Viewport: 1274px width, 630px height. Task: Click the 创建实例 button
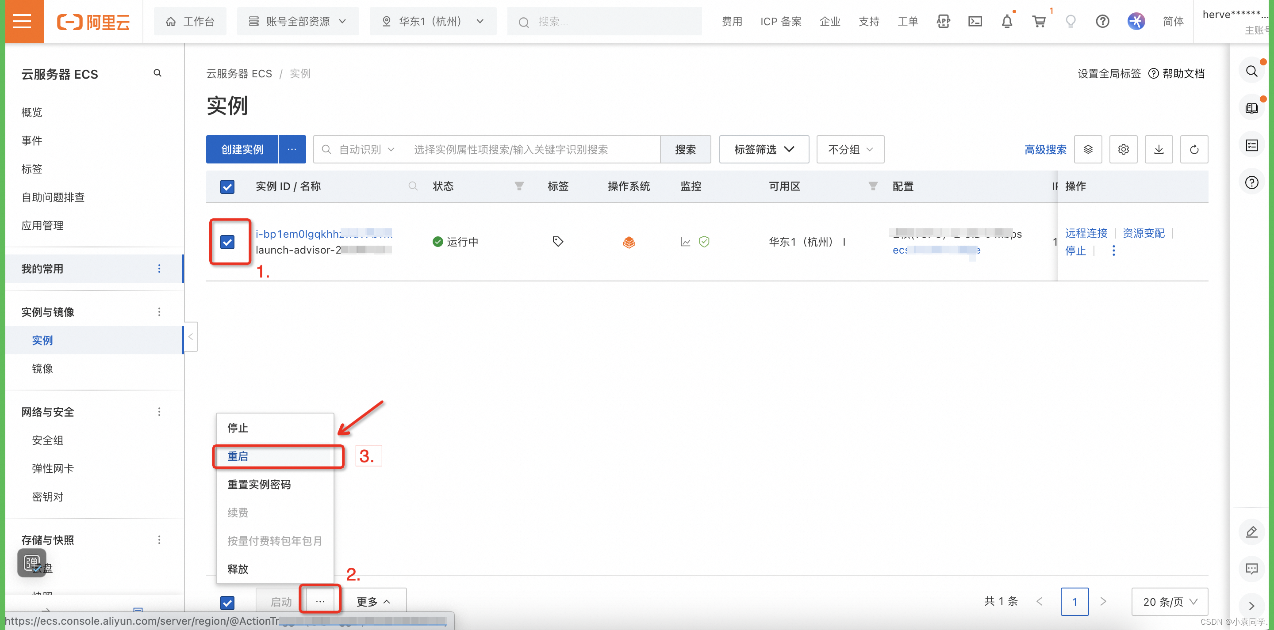[242, 149]
